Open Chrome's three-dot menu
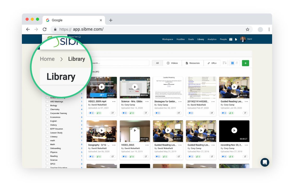Image resolution: width=294 pixels, height=190 pixels. 269,29
